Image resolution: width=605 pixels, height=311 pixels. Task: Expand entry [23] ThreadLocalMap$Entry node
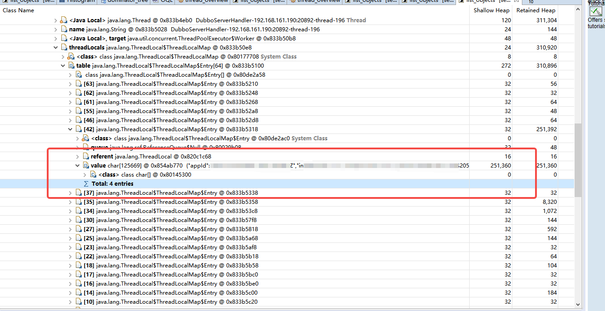(x=70, y=247)
